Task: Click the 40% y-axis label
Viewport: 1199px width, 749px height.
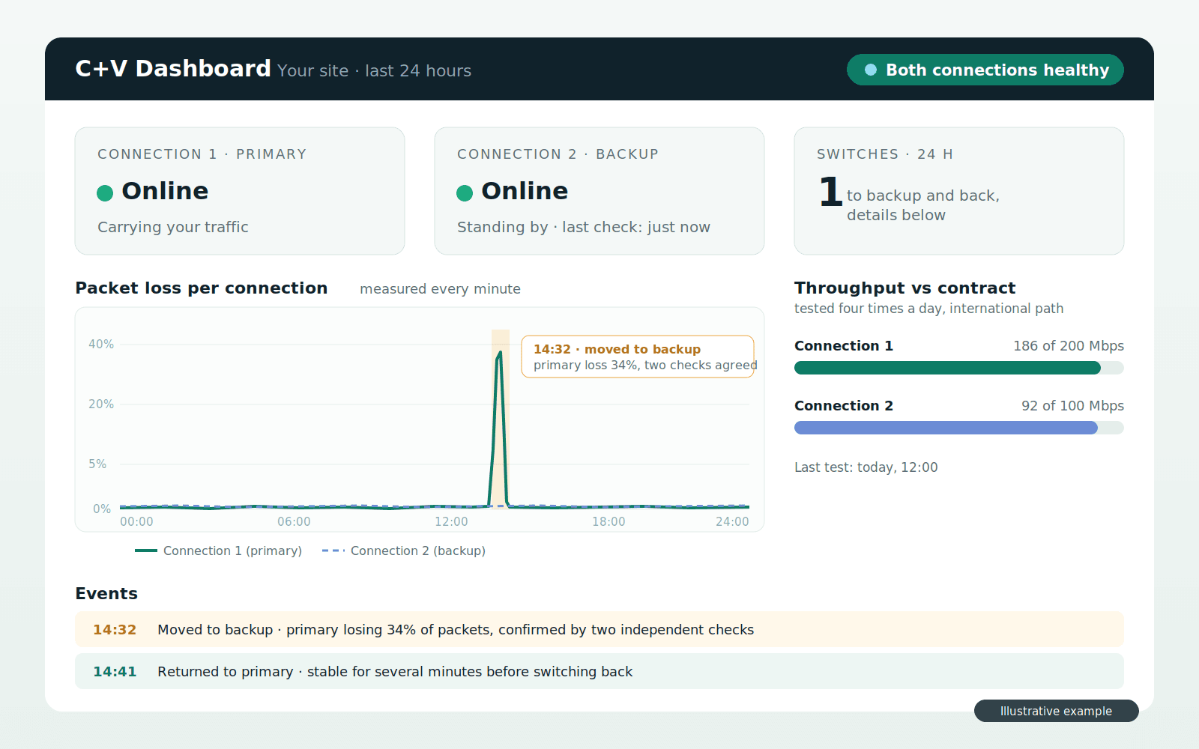Action: tap(101, 345)
